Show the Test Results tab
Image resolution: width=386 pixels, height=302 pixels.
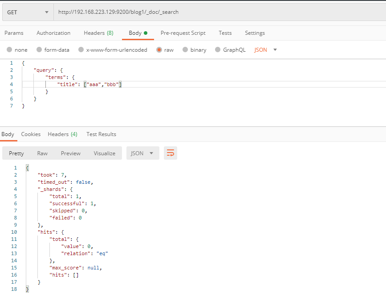tap(101, 134)
